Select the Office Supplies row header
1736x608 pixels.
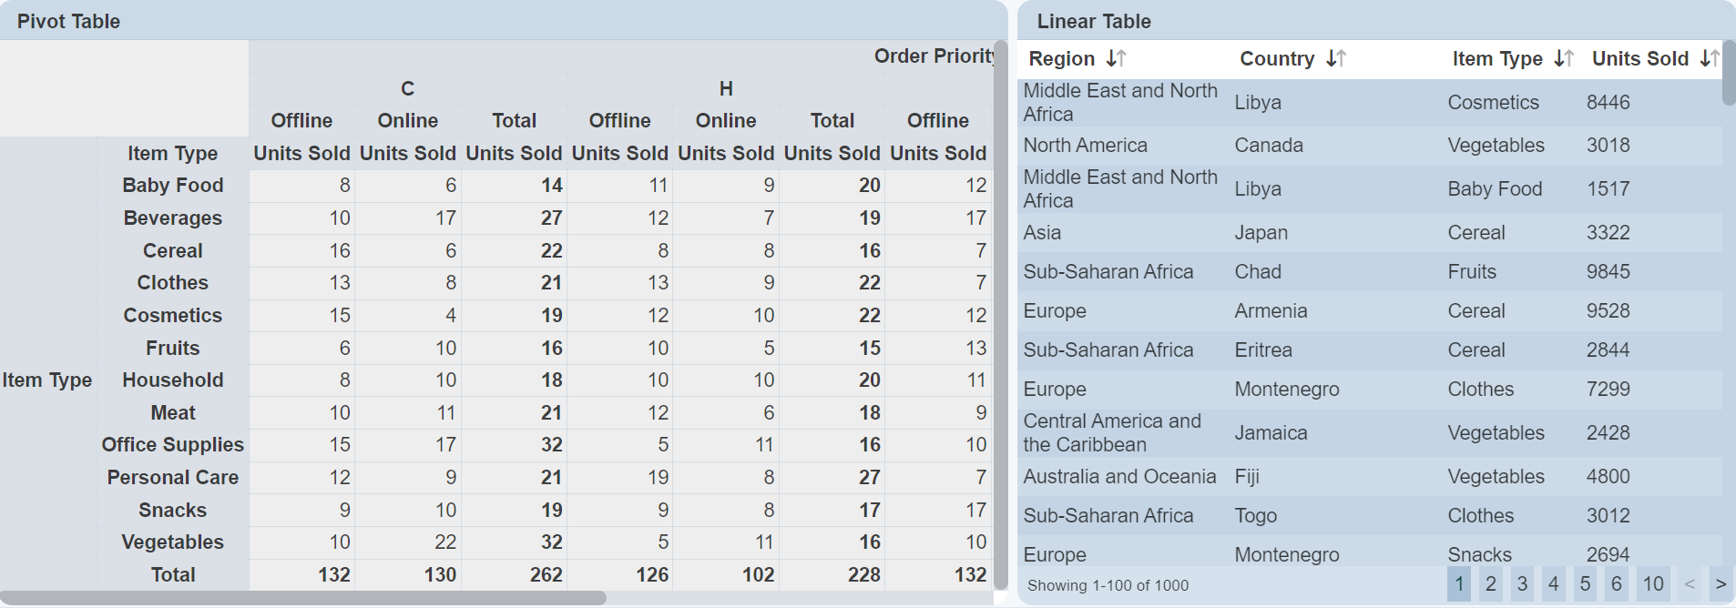pos(172,445)
